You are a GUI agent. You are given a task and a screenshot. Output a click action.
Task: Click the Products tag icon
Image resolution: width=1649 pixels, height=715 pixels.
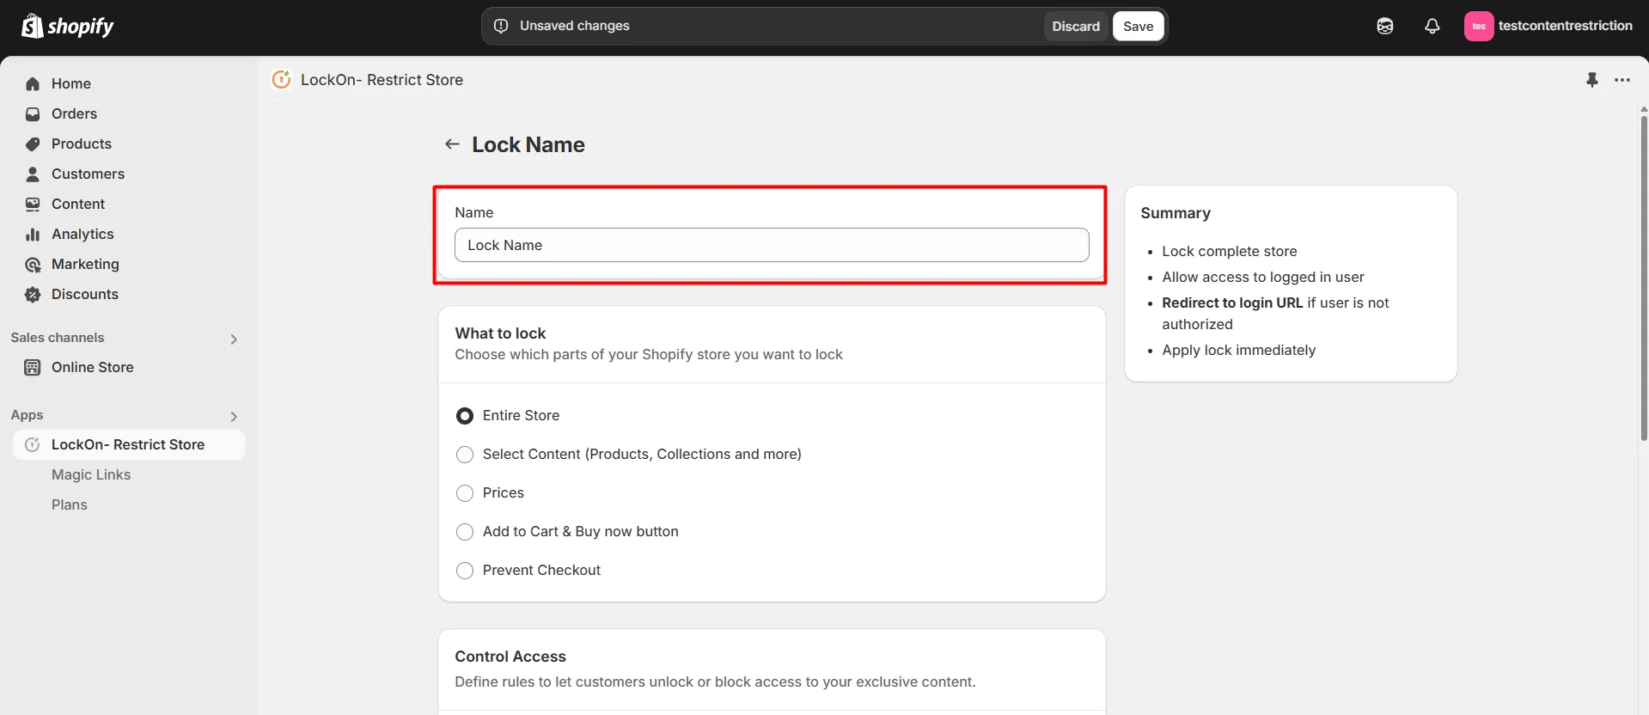(33, 144)
